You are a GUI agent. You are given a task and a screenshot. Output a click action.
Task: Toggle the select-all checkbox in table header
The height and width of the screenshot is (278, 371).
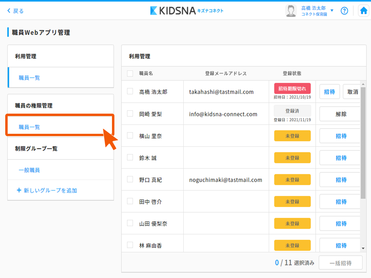click(130, 73)
